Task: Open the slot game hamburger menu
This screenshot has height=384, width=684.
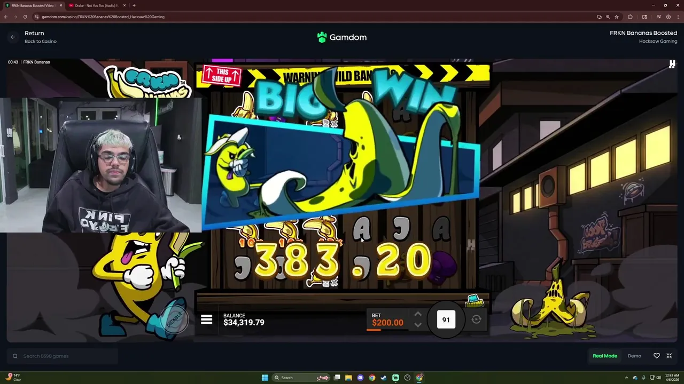Action: (206, 319)
